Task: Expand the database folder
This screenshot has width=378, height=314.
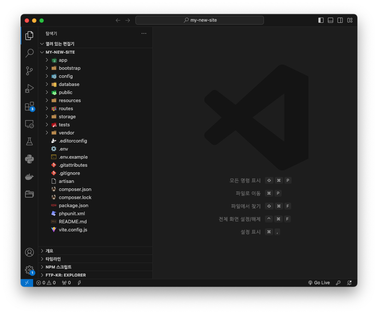Action: click(x=96, y=84)
